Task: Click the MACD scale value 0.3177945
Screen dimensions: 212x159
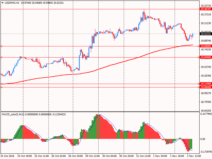Action: pos(206,114)
